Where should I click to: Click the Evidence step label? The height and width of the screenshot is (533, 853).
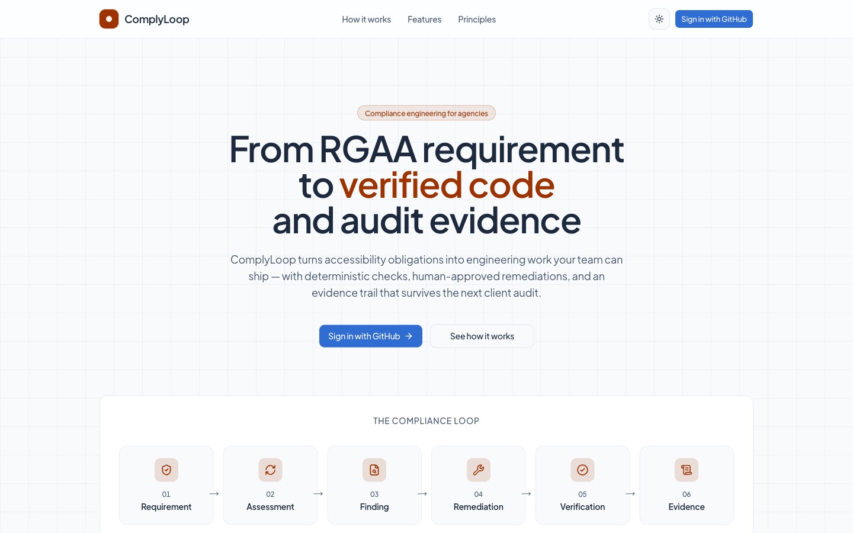pyautogui.click(x=687, y=507)
